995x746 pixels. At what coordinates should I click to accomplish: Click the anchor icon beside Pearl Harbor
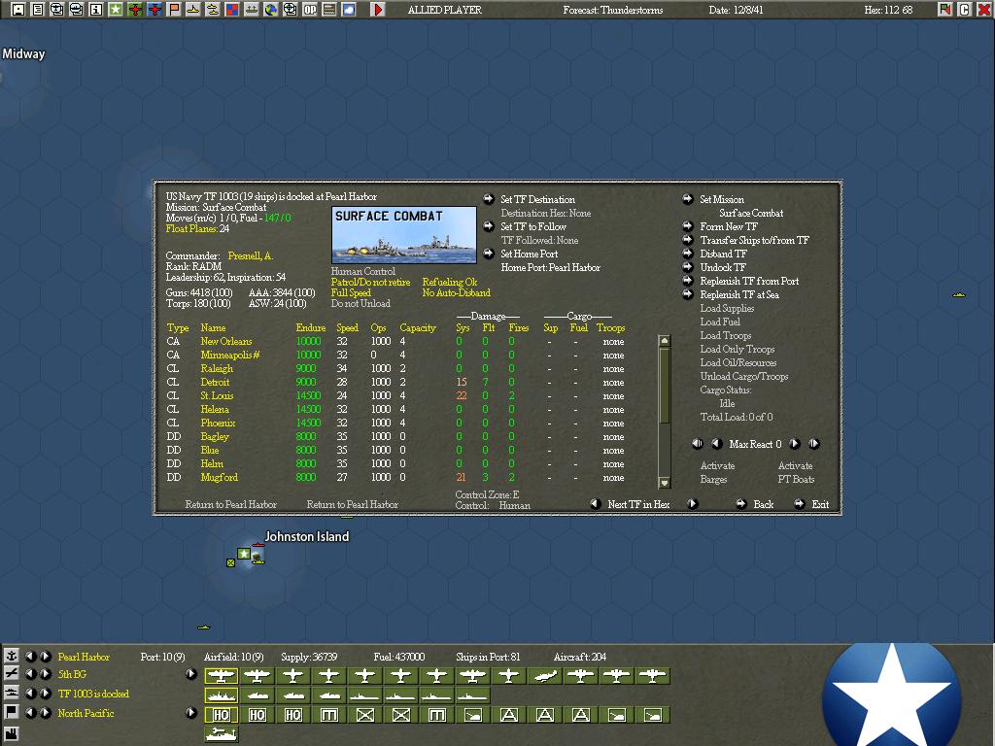(12, 656)
